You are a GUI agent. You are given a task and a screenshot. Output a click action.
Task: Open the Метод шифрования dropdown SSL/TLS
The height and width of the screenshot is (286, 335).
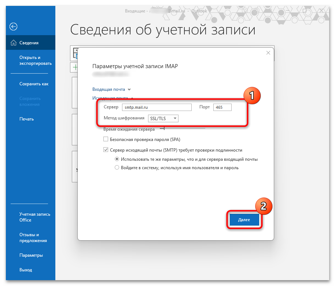coord(163,118)
